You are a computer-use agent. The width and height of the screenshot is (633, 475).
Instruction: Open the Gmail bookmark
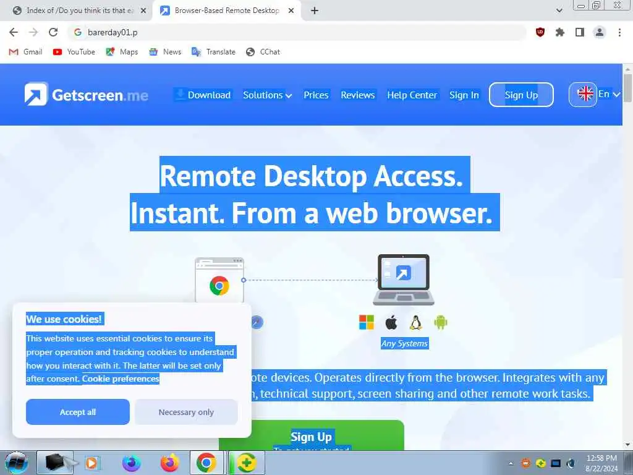pyautogui.click(x=25, y=52)
